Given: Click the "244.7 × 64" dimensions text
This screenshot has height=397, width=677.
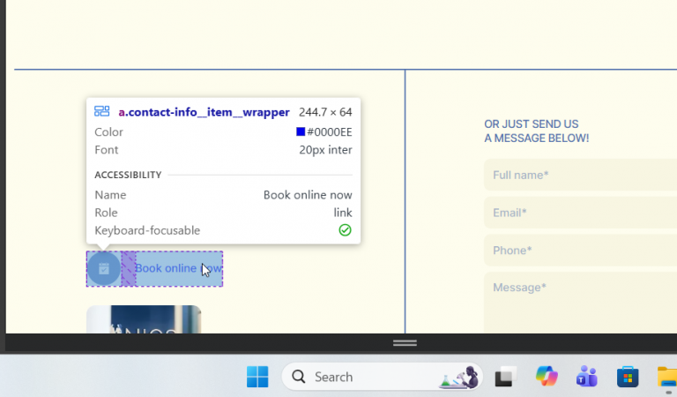Looking at the screenshot, I should coord(325,112).
